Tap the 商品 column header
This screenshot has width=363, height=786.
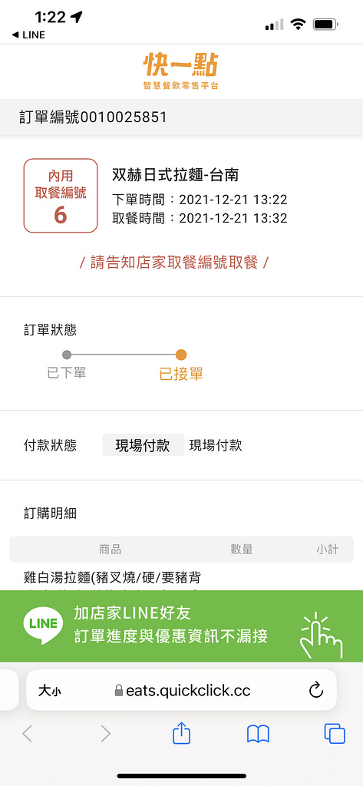click(x=110, y=550)
